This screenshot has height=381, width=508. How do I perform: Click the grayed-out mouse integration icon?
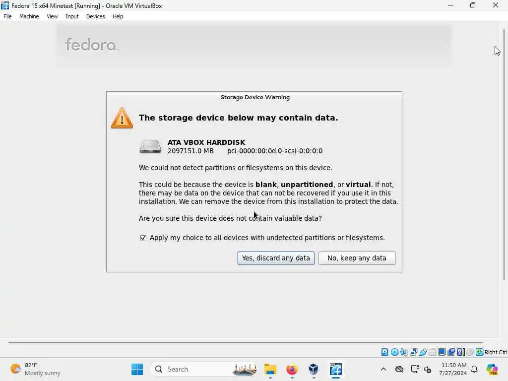tap(470, 352)
